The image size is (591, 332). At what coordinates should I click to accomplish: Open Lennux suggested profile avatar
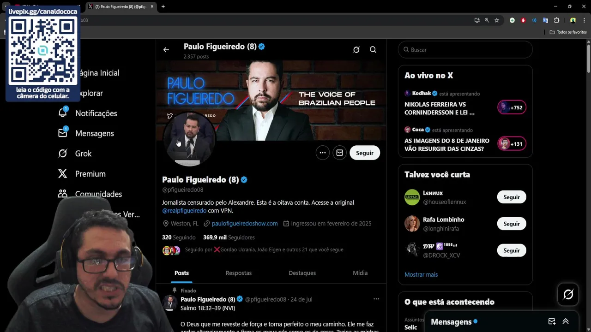412,197
